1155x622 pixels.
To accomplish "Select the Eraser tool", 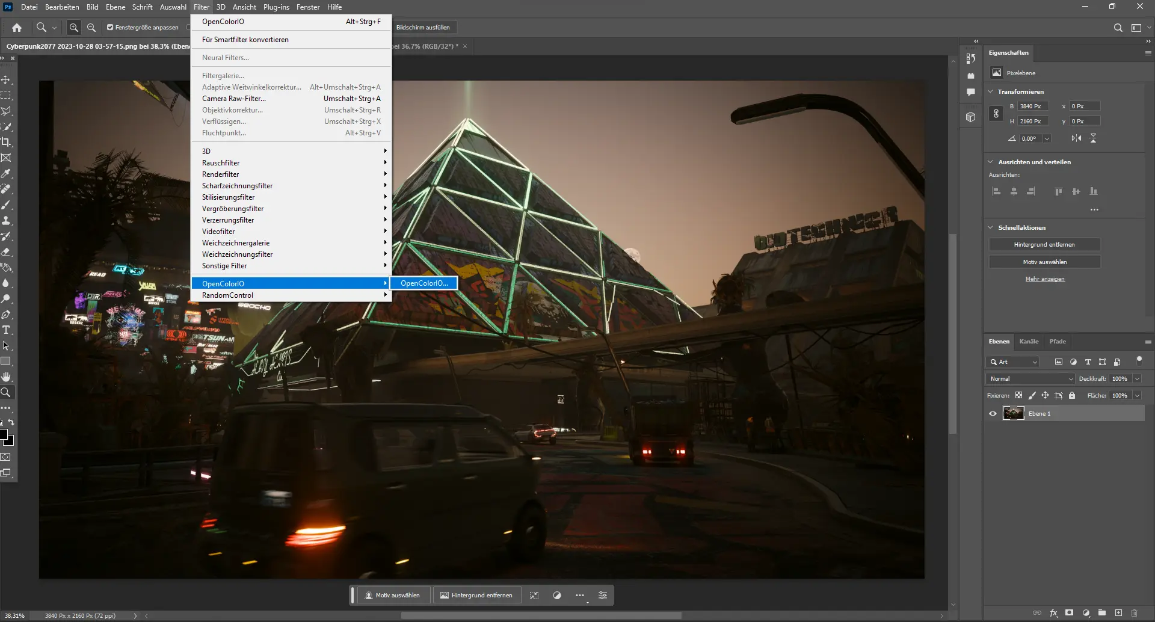I will click(x=6, y=252).
